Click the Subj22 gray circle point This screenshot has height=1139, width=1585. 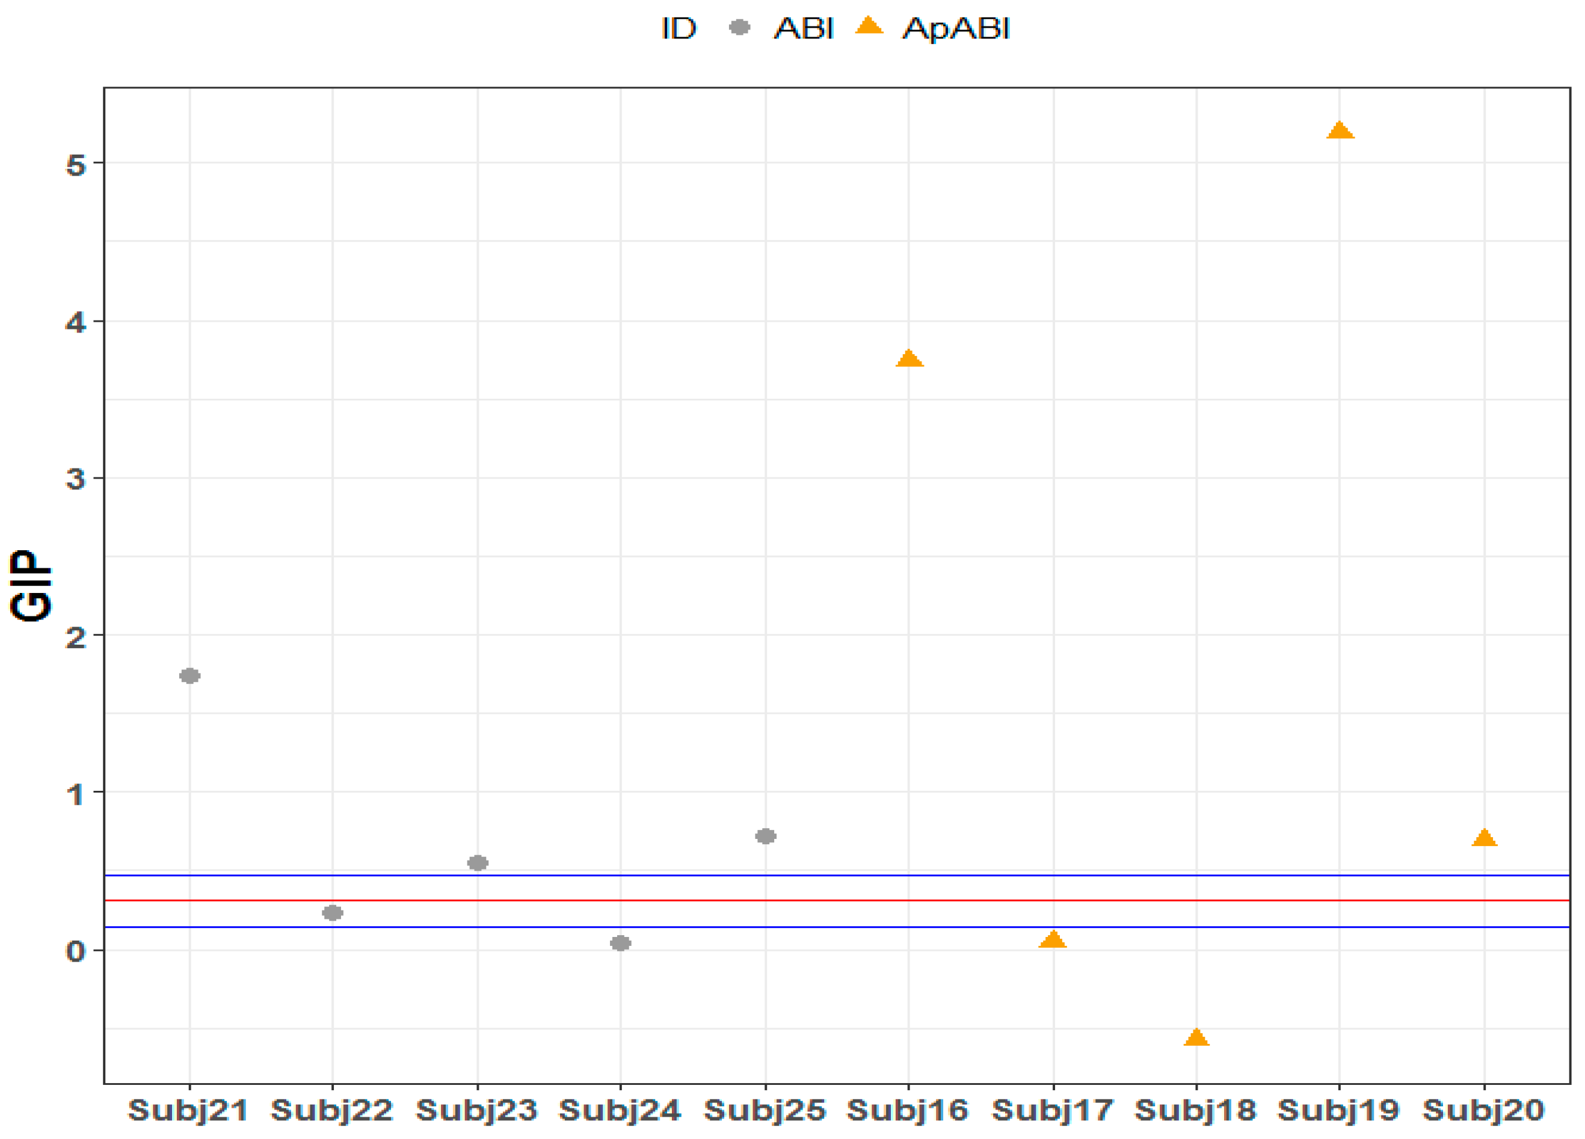coord(333,913)
